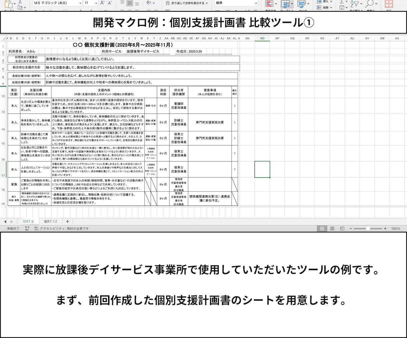Click the text orientation icon
Screen dimensions: 407x338
point(149,3)
